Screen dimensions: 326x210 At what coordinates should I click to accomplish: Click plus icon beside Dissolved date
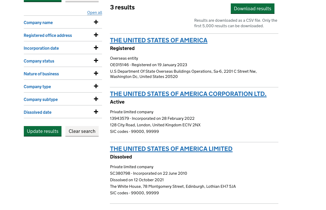click(96, 112)
